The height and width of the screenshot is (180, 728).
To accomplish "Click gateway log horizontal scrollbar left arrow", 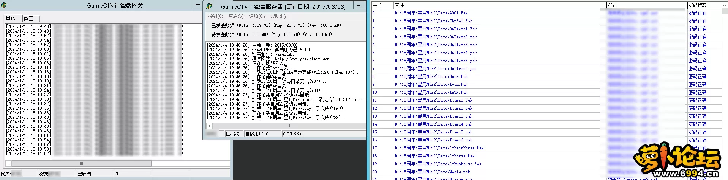I will coord(9,164).
